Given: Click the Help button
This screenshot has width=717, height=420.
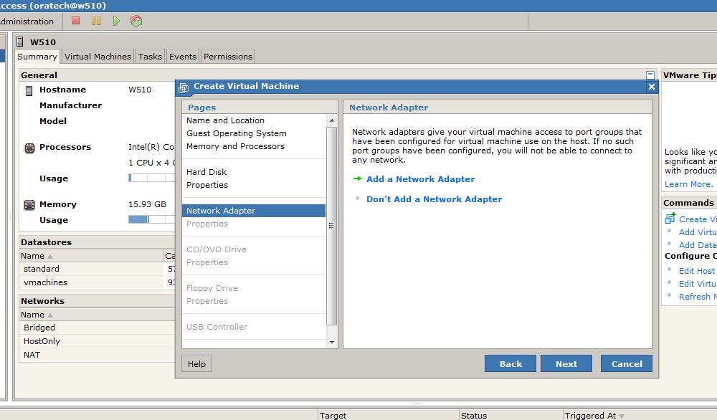Looking at the screenshot, I should coord(196,363).
